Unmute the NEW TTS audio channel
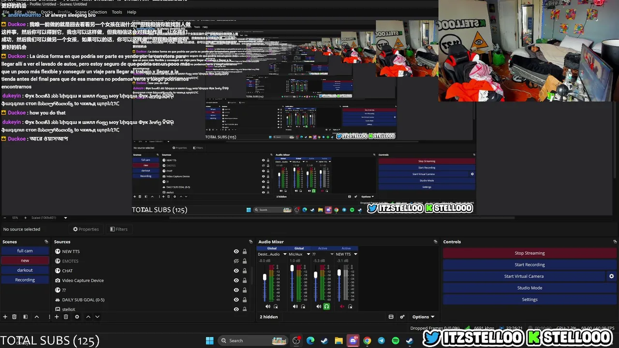Image resolution: width=619 pixels, height=348 pixels. [x=342, y=306]
